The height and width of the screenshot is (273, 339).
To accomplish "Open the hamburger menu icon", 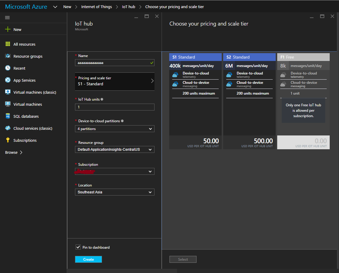I will click(x=7, y=17).
